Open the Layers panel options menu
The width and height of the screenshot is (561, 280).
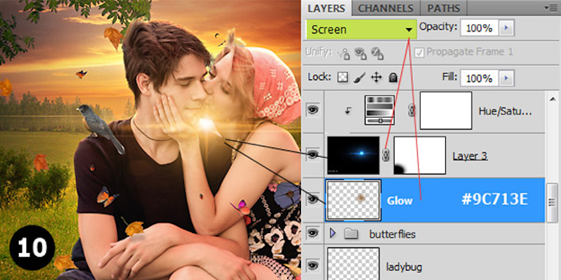point(551,8)
